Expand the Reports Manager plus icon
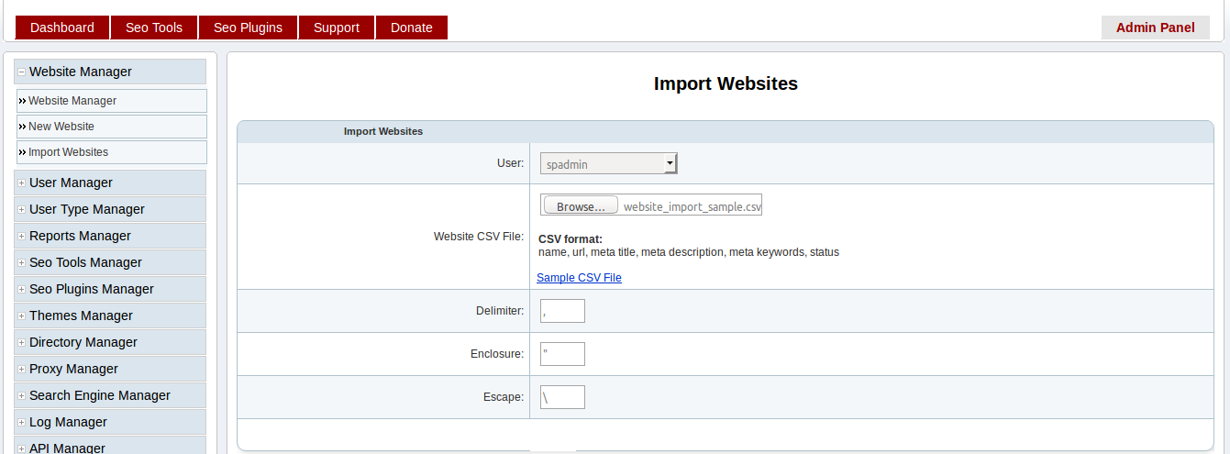The image size is (1230, 454). coord(21,236)
